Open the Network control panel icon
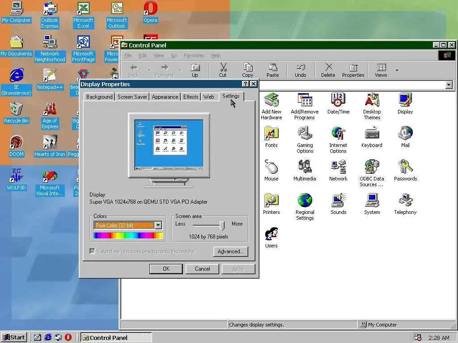Image resolution: width=458 pixels, height=343 pixels. coord(338,170)
